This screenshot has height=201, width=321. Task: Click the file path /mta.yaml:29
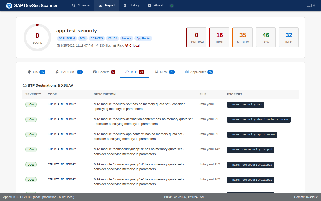tap(209, 119)
